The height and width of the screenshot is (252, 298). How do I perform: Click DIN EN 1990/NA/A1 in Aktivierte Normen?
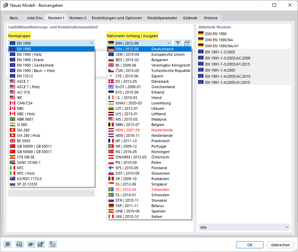tap(244, 46)
